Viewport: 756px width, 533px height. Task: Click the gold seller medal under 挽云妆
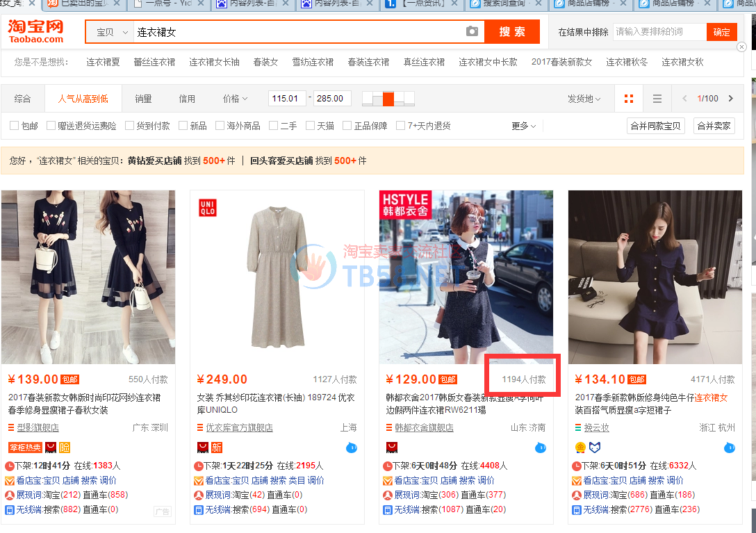pyautogui.click(x=581, y=448)
